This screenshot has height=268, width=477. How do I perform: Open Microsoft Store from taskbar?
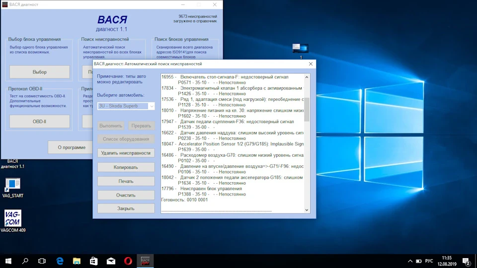94,261
